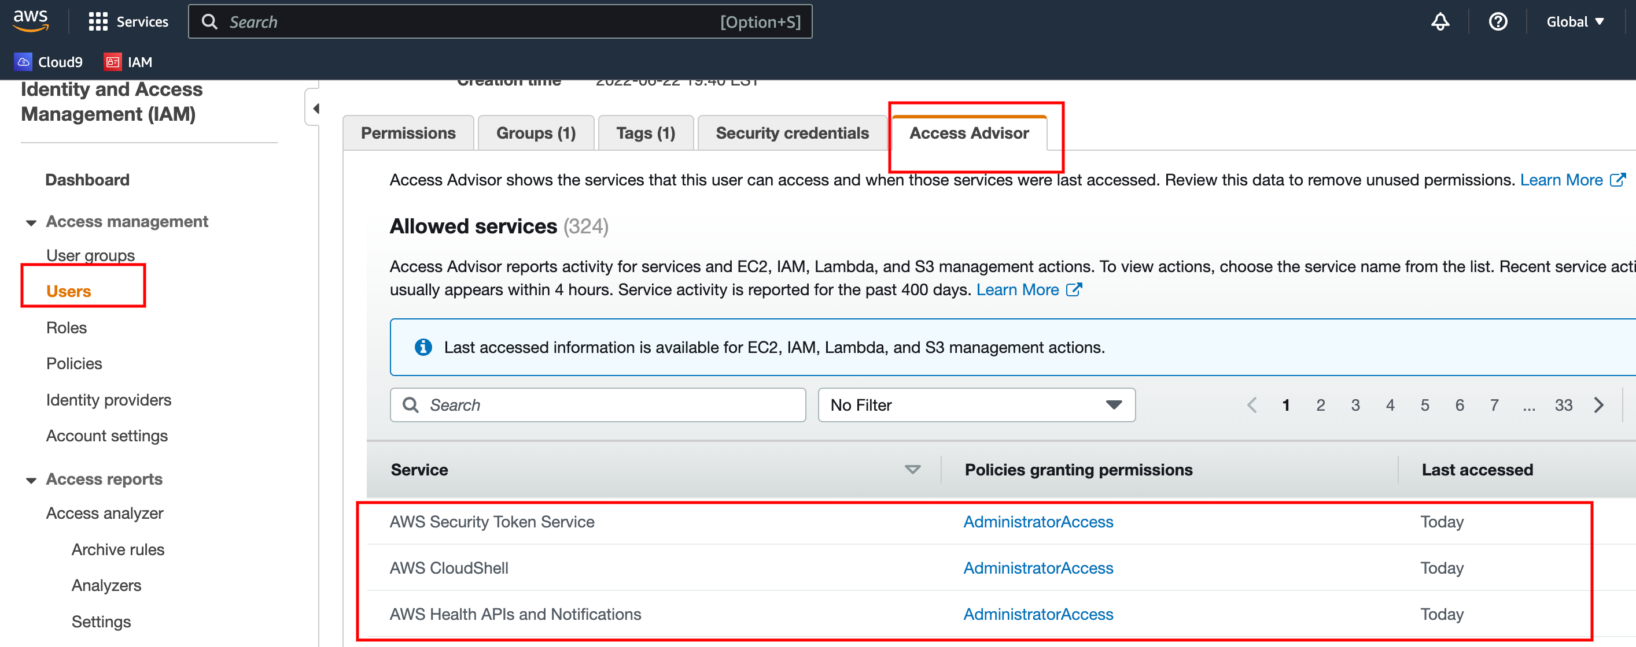Open the help question mark icon
The height and width of the screenshot is (647, 1636).
(x=1498, y=21)
